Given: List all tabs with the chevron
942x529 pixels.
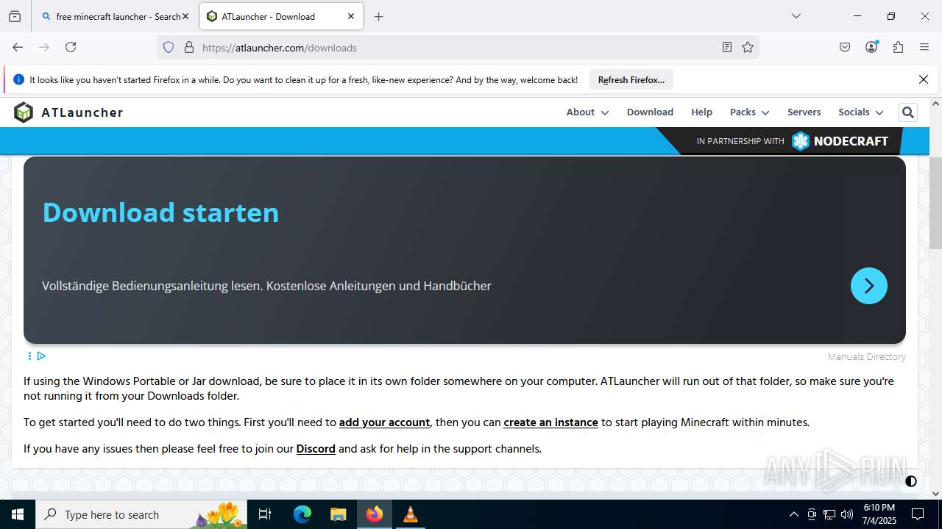Looking at the screenshot, I should pos(796,16).
